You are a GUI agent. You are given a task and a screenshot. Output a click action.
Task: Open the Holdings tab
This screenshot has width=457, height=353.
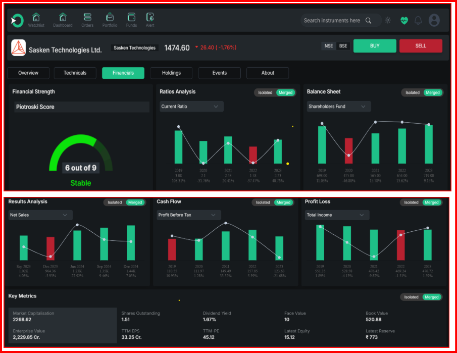pyautogui.click(x=171, y=73)
